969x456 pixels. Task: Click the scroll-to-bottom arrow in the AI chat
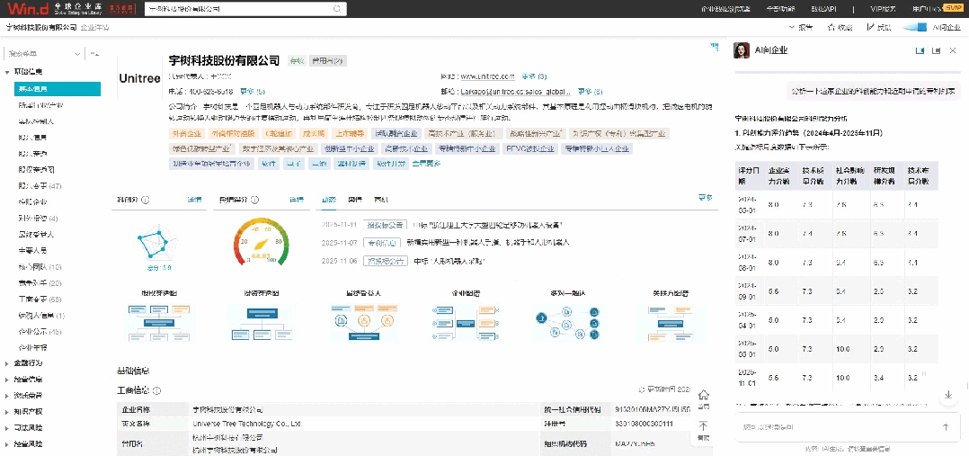point(948,395)
